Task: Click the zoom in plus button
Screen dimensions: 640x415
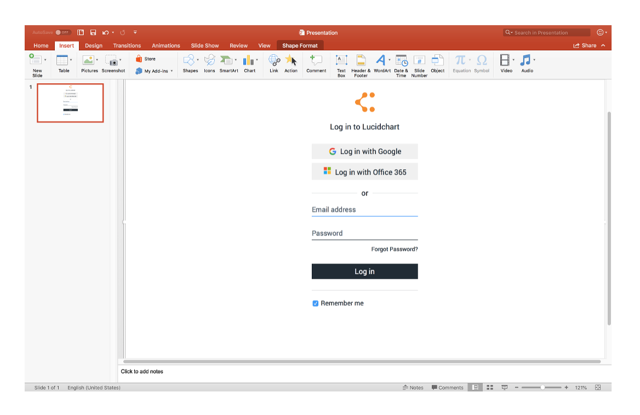Action: [x=566, y=388]
